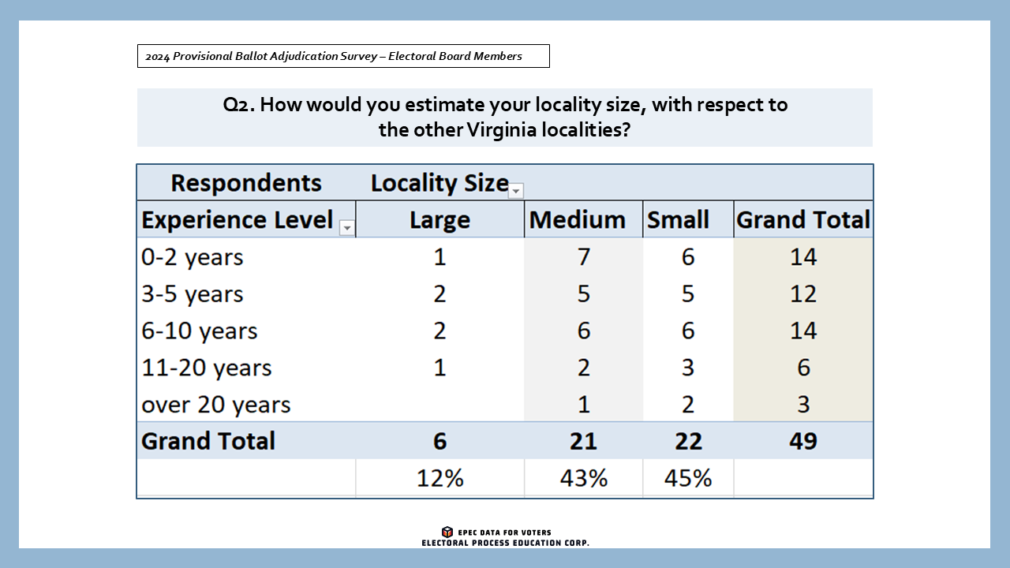Click the Grand Total 6 for 11-20 years
Viewport: 1010px width, 568px height.
click(803, 368)
